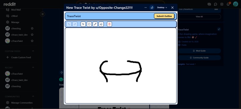Upvote the post behind dialog
This screenshot has width=241, height=109.
(62, 72)
